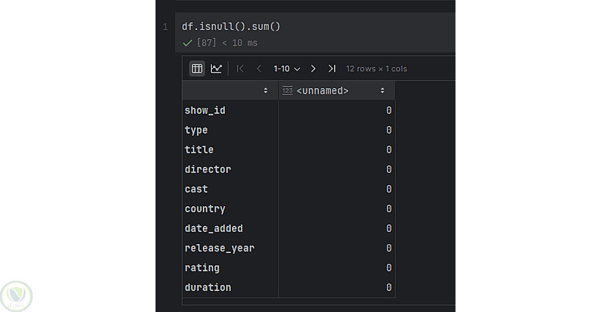611x312 pixels.
Task: Go to first page of results
Action: point(240,69)
